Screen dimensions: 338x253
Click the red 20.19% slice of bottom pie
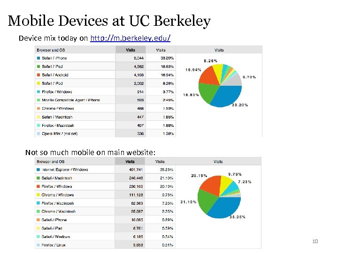click(x=210, y=184)
